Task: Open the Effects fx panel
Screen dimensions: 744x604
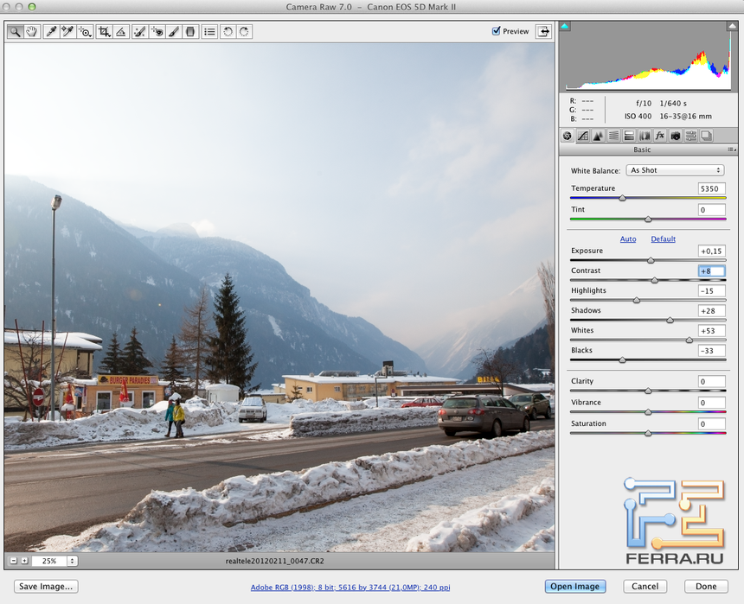Action: click(x=659, y=135)
